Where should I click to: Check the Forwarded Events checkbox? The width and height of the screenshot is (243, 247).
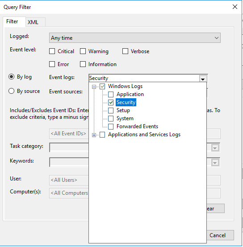(x=111, y=127)
